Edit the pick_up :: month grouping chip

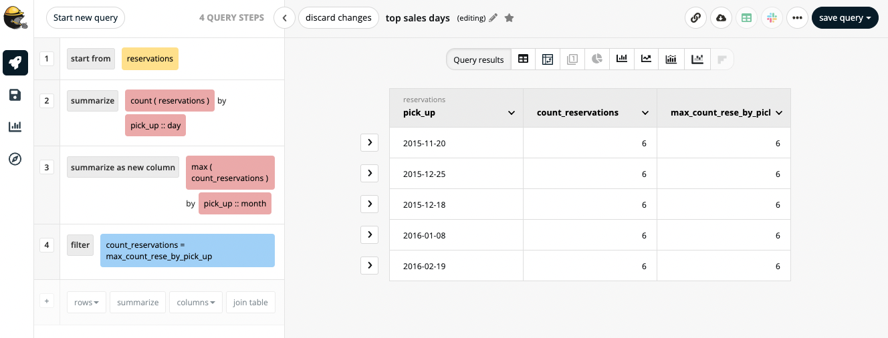[235, 204]
